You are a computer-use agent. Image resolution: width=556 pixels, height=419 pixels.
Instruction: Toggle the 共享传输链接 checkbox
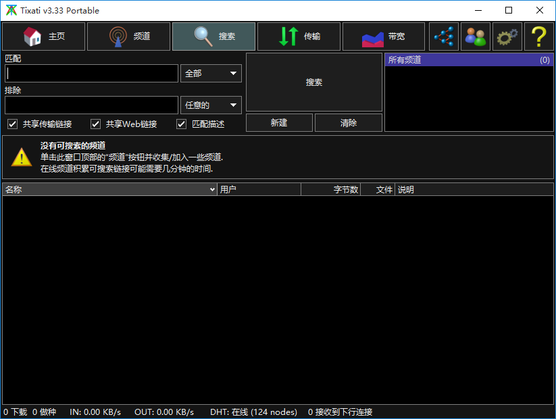click(13, 124)
